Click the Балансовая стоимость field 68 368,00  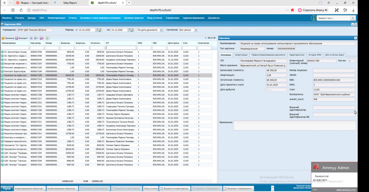[x=276, y=70]
